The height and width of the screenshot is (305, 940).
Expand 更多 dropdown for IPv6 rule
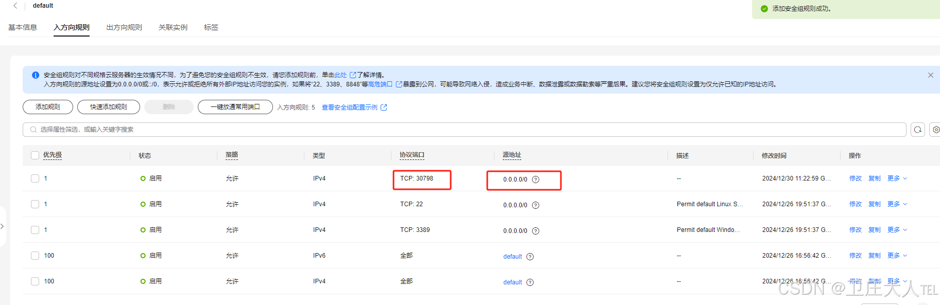pyautogui.click(x=897, y=256)
